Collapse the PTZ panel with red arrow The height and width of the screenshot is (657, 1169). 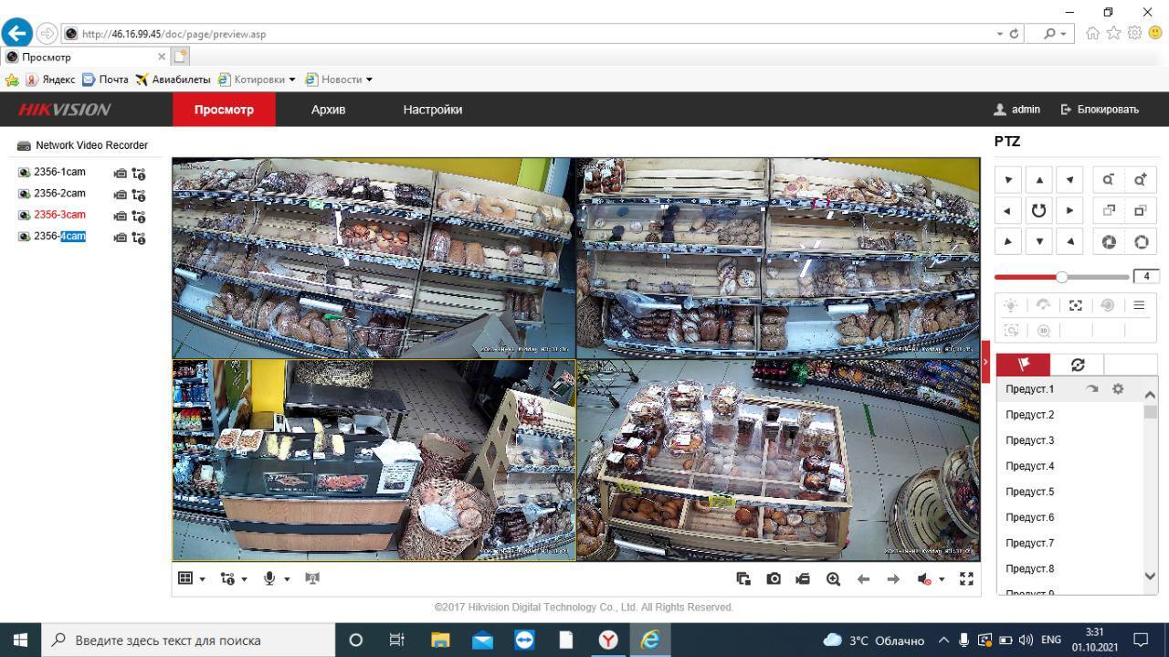(x=986, y=362)
